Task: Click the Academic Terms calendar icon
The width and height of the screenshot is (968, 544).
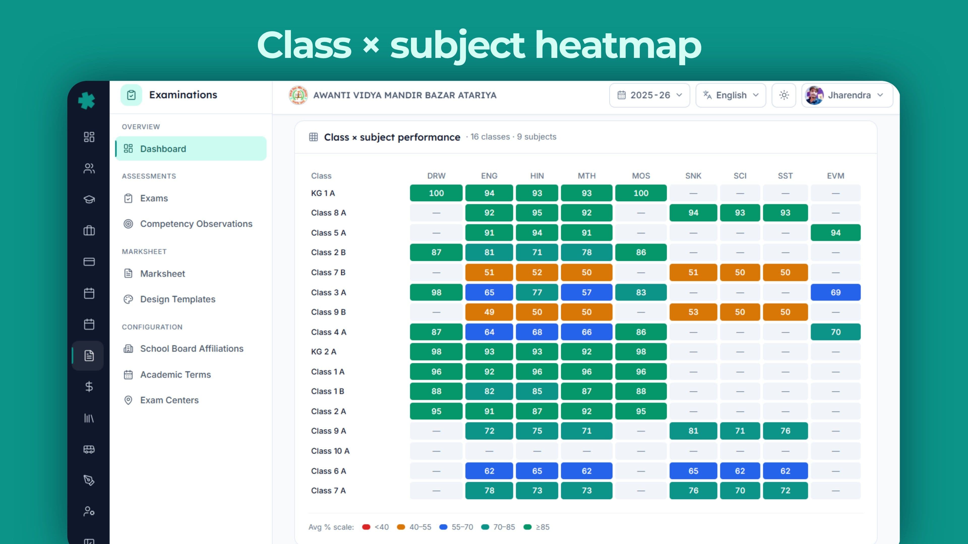Action: tap(128, 375)
